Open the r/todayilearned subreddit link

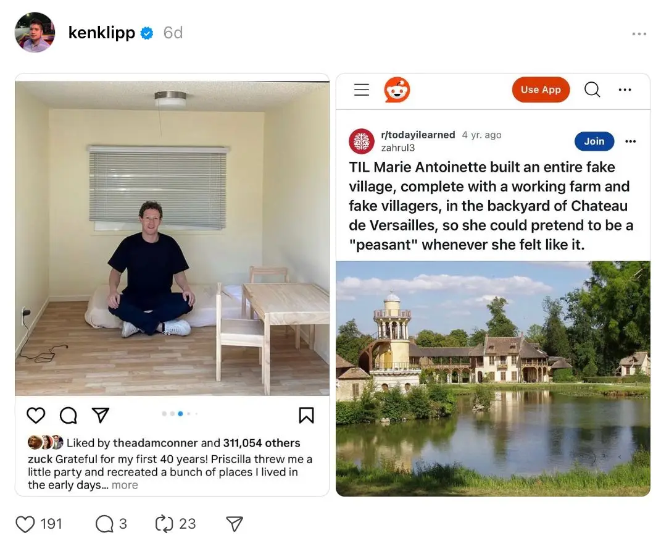point(418,135)
